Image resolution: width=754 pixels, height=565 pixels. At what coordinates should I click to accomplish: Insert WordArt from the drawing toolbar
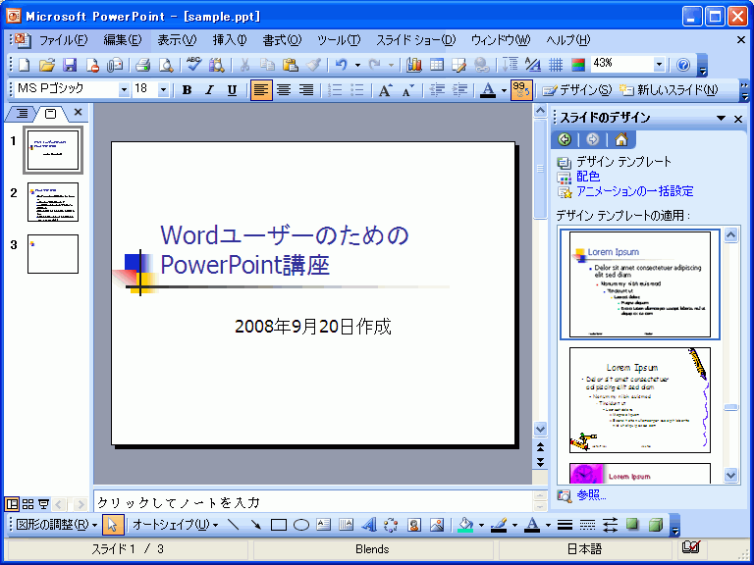369,525
